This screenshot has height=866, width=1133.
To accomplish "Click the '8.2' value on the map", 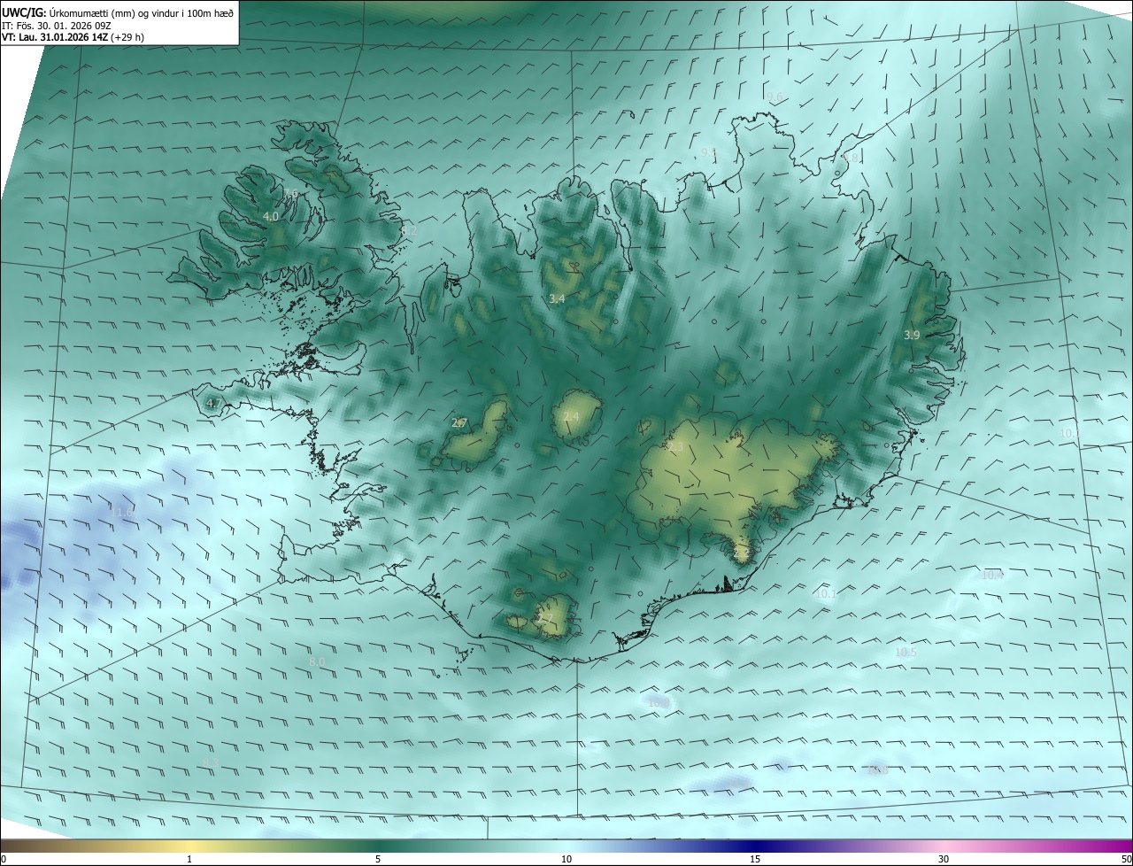I will (x=409, y=231).
